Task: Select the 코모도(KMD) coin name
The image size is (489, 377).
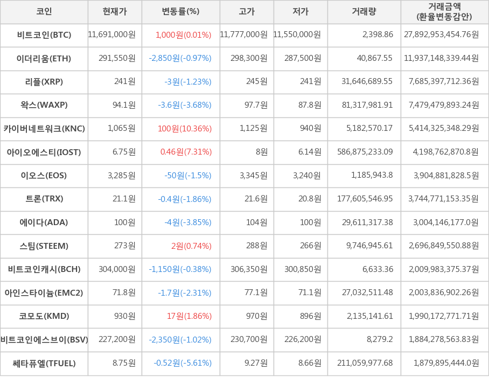Action: [44, 316]
